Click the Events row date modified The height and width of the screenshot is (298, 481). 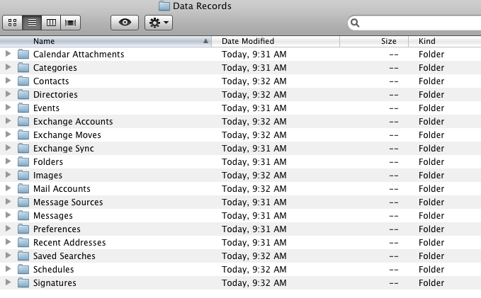254,108
